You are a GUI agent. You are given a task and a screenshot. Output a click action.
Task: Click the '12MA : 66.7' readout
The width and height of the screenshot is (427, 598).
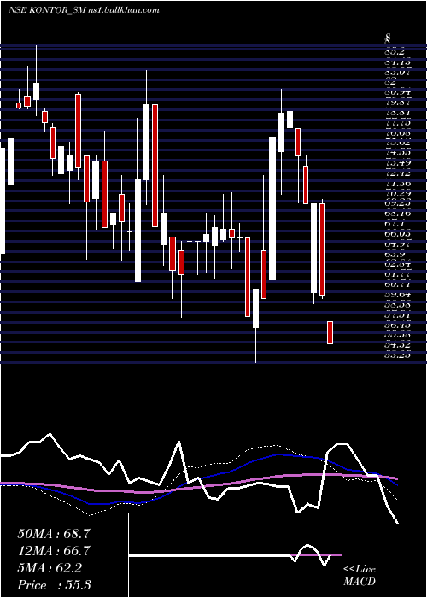tap(54, 551)
